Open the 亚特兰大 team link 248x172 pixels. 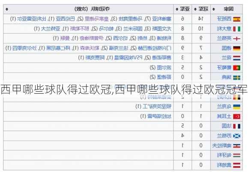point(51,29)
